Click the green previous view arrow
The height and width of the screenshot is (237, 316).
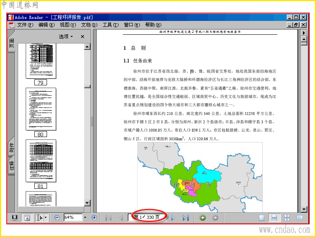(203, 218)
